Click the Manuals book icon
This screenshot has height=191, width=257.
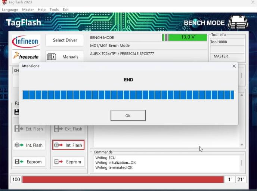(x=52, y=57)
